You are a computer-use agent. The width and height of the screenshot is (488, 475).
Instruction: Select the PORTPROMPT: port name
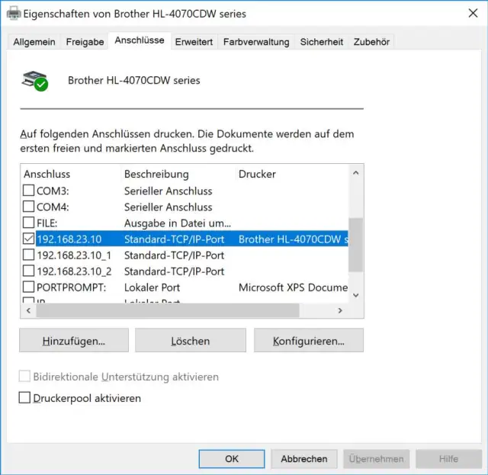click(x=71, y=287)
